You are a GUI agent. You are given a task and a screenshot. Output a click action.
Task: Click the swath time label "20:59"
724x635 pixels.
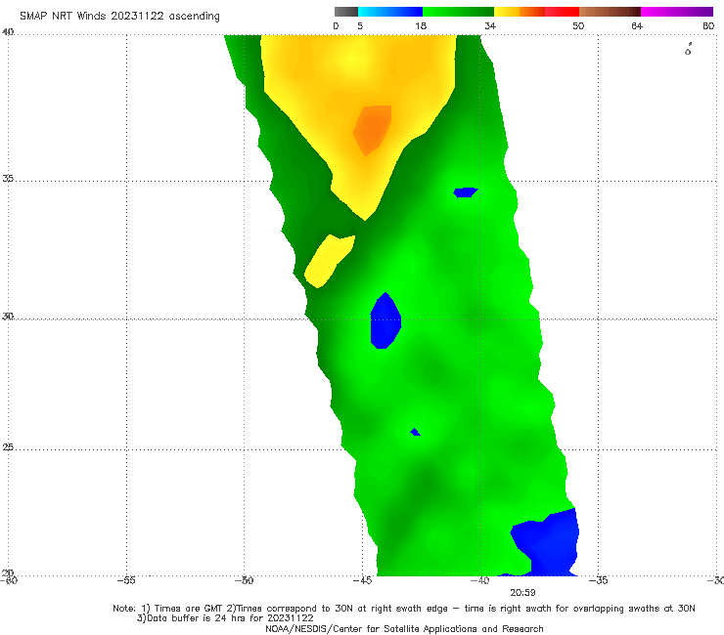click(522, 593)
